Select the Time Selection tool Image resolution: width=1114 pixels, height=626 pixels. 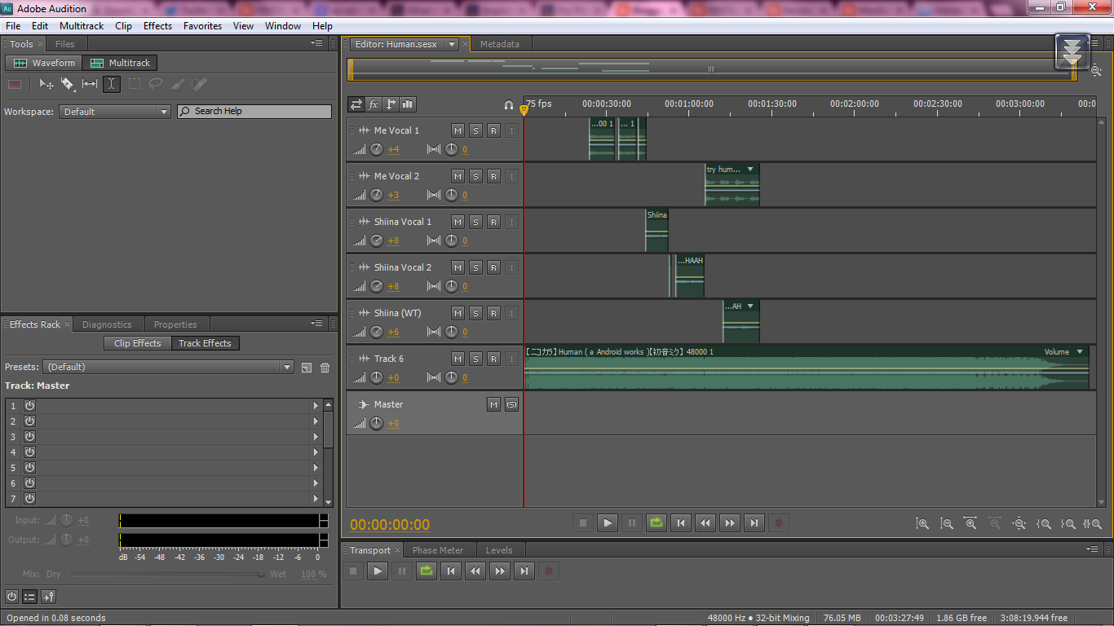point(112,84)
